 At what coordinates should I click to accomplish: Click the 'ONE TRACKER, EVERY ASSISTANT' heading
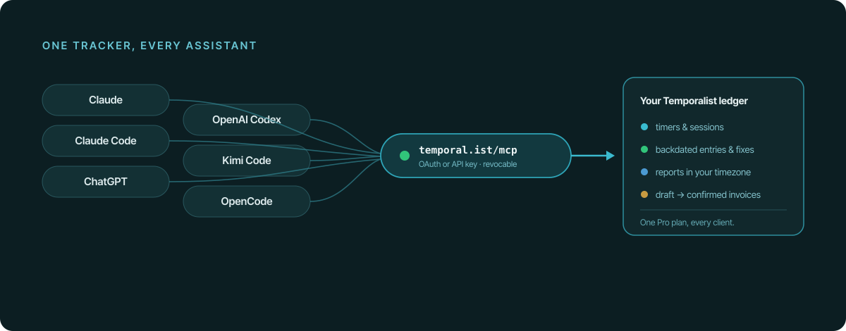[149, 46]
